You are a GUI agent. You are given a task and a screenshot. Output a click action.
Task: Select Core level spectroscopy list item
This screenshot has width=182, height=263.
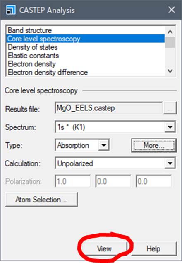[x=86, y=39]
